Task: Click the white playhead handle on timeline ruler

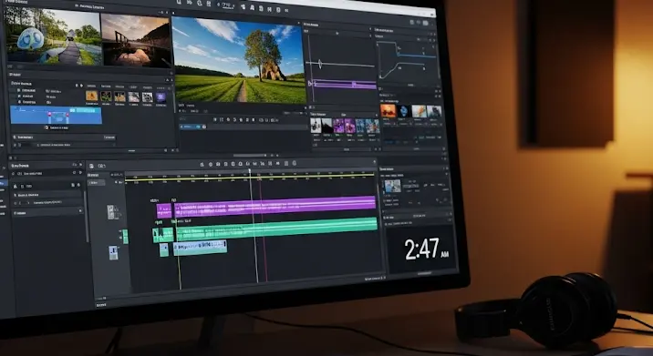Action: 250,170
